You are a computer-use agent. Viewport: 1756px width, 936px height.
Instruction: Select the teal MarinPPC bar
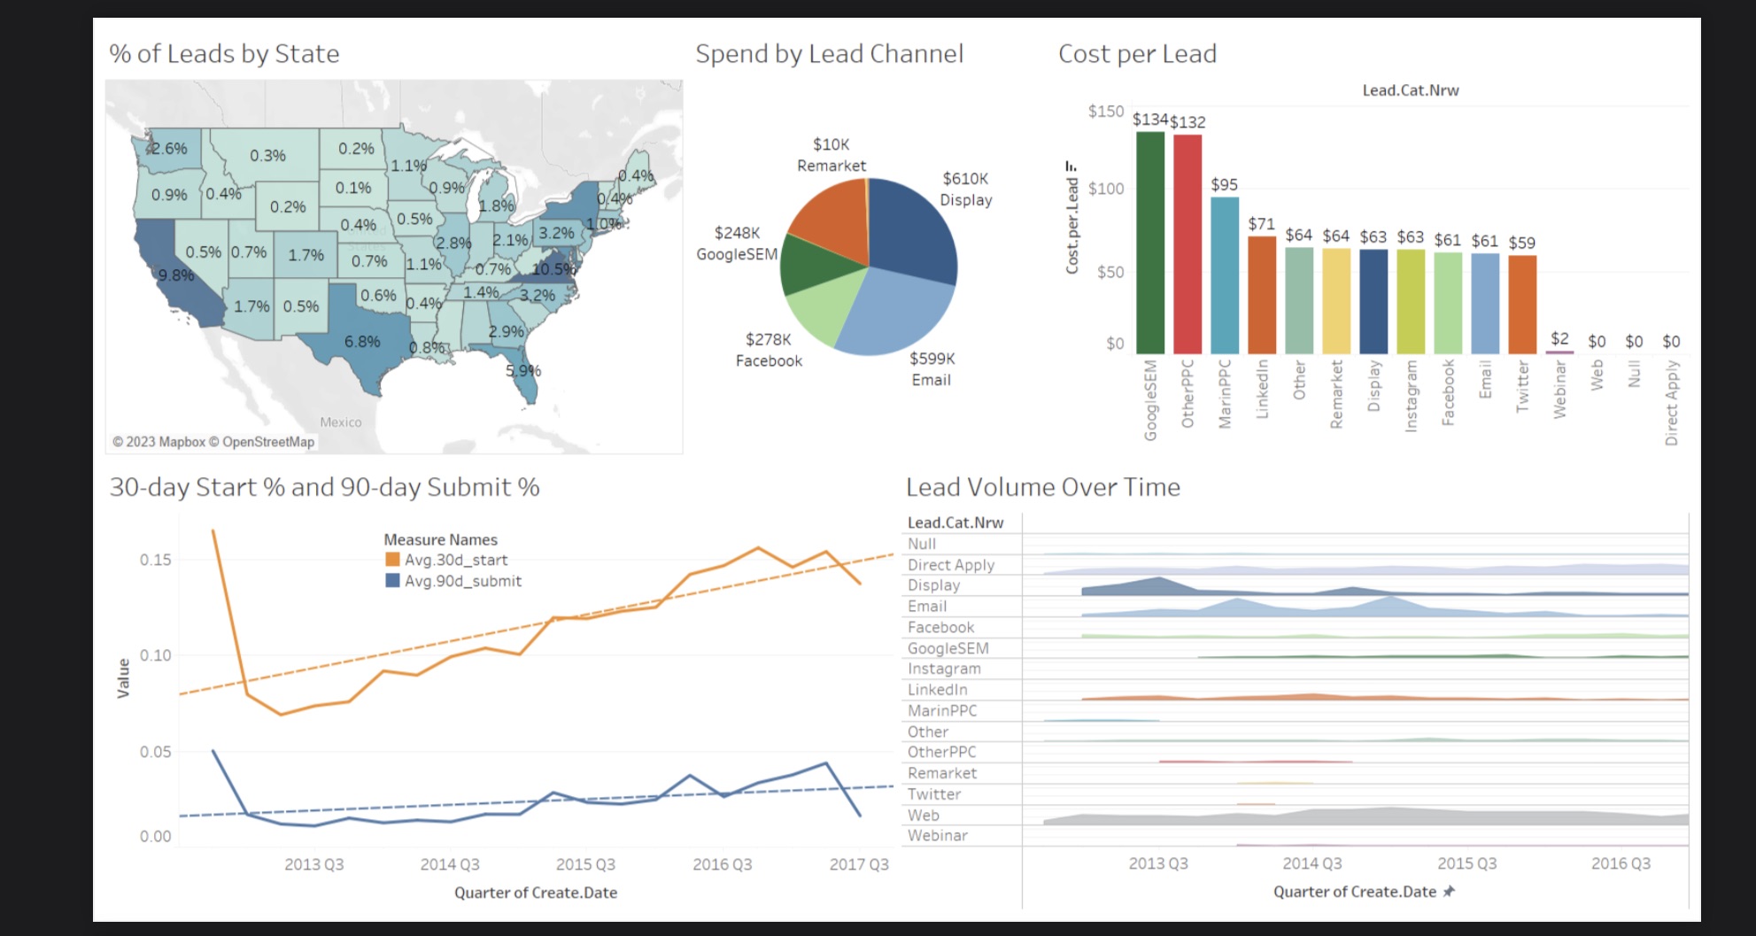(x=1225, y=275)
